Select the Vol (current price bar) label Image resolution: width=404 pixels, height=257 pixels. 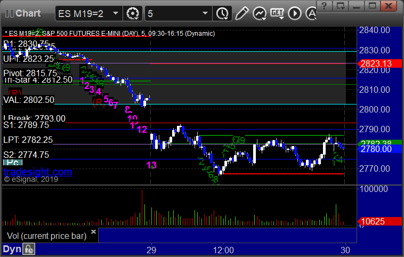(x=47, y=235)
